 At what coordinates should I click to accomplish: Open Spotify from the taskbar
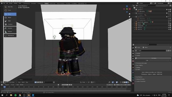16,95
